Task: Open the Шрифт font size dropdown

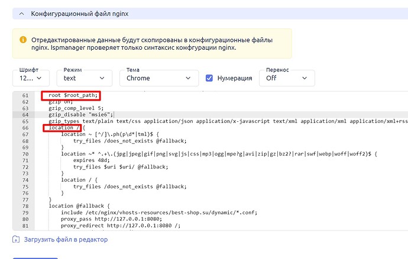Action: point(31,78)
